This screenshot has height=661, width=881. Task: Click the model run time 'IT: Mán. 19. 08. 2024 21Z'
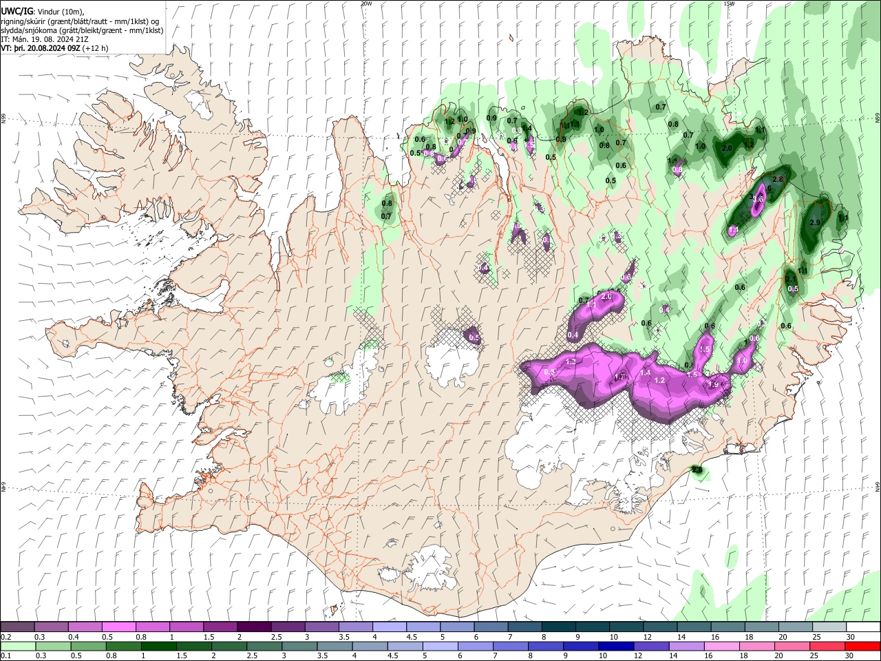(x=44, y=40)
